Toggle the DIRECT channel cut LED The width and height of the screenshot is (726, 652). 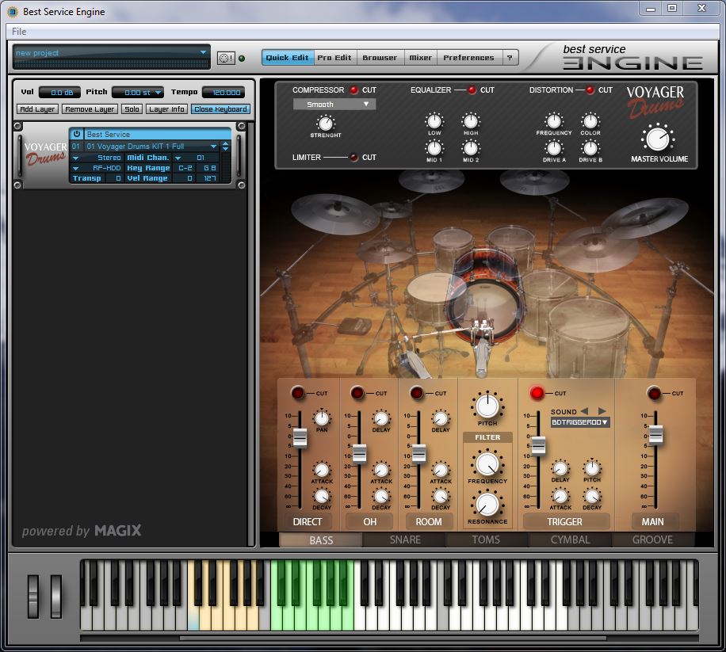point(298,393)
